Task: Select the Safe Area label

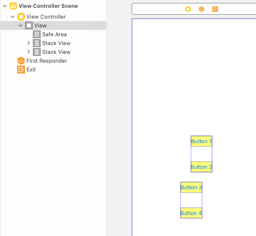Action: 54,34
